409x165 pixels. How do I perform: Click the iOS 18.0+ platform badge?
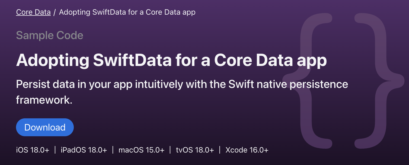click(x=33, y=150)
